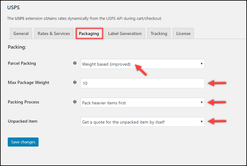Open the Label Generation tab
Screen dimensions: 247x166
coord(125,33)
